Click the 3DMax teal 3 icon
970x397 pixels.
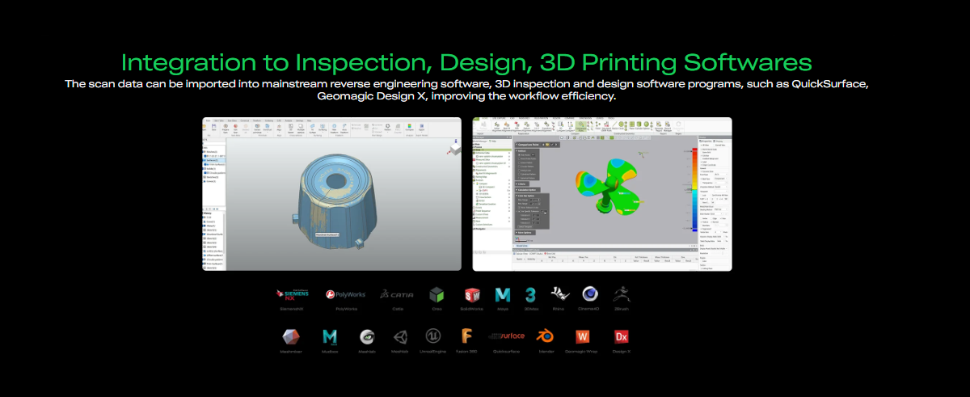point(531,294)
